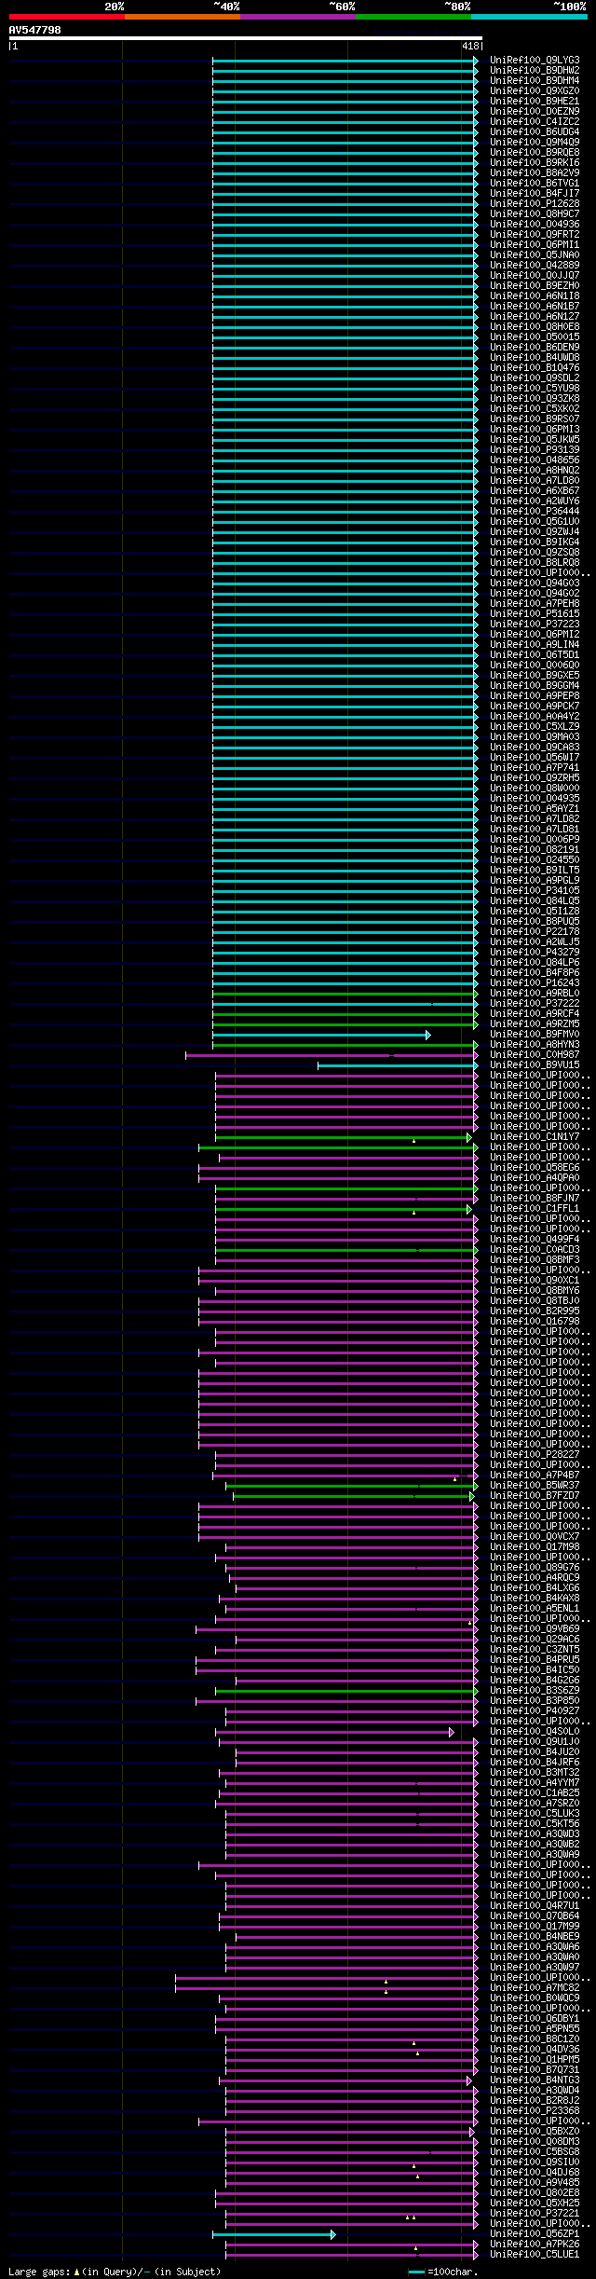
Task: Open hit UniRef100_Q42889
Action: click(x=535, y=266)
